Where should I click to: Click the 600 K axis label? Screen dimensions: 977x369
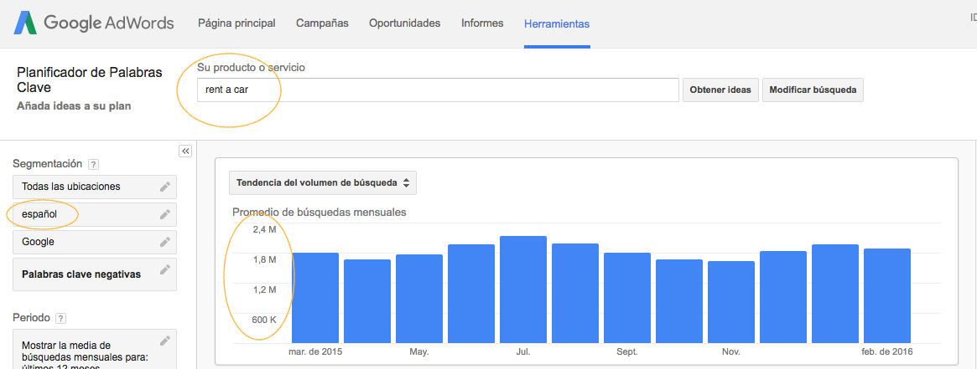tap(264, 320)
